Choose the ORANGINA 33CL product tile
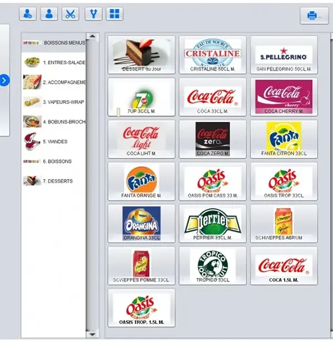The image size is (333, 343). point(142,223)
